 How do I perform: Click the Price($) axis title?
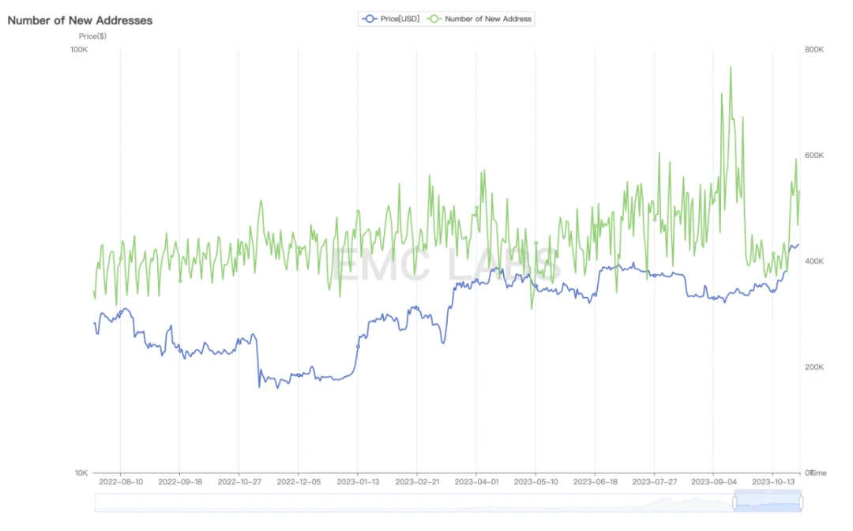[93, 36]
